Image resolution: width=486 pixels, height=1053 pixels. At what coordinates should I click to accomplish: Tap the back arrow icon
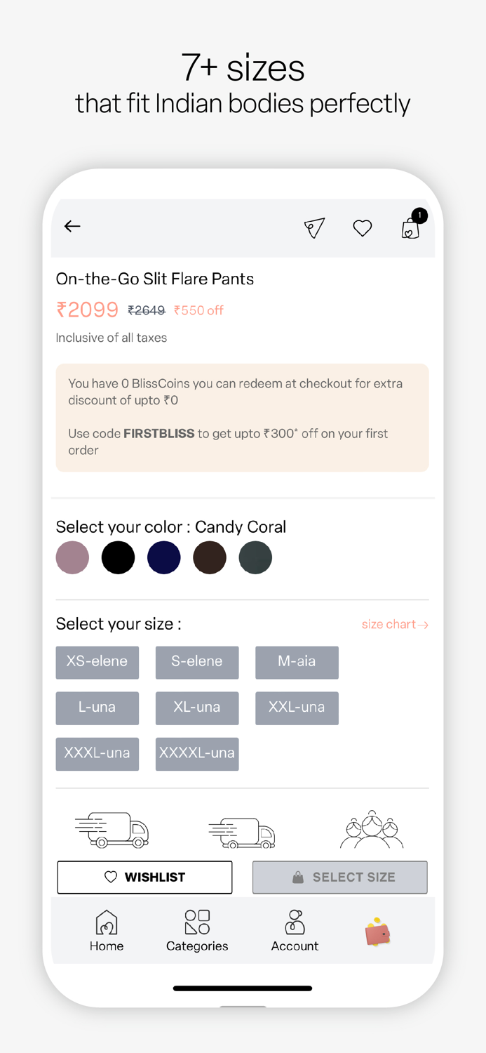tap(72, 226)
